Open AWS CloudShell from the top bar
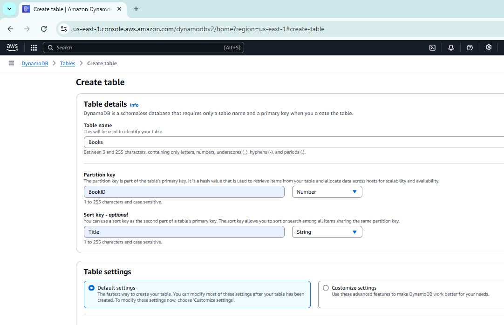The height and width of the screenshot is (325, 504). (432, 47)
